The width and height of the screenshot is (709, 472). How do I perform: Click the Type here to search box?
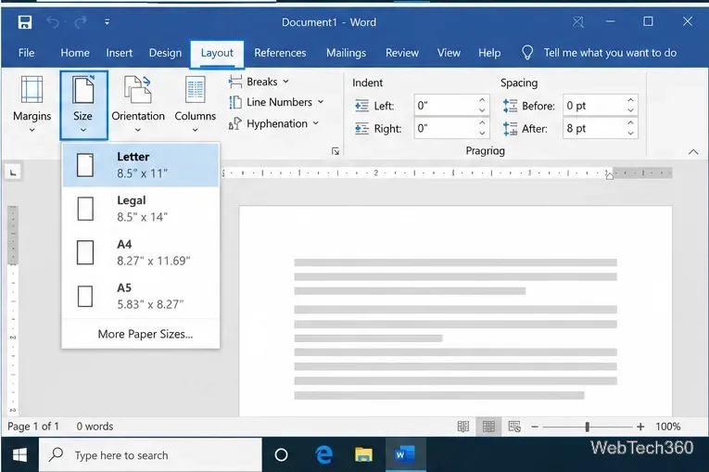tap(150, 454)
